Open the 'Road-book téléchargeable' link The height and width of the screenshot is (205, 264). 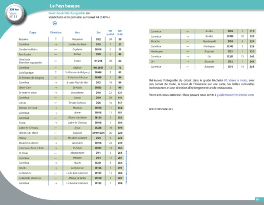67,13
